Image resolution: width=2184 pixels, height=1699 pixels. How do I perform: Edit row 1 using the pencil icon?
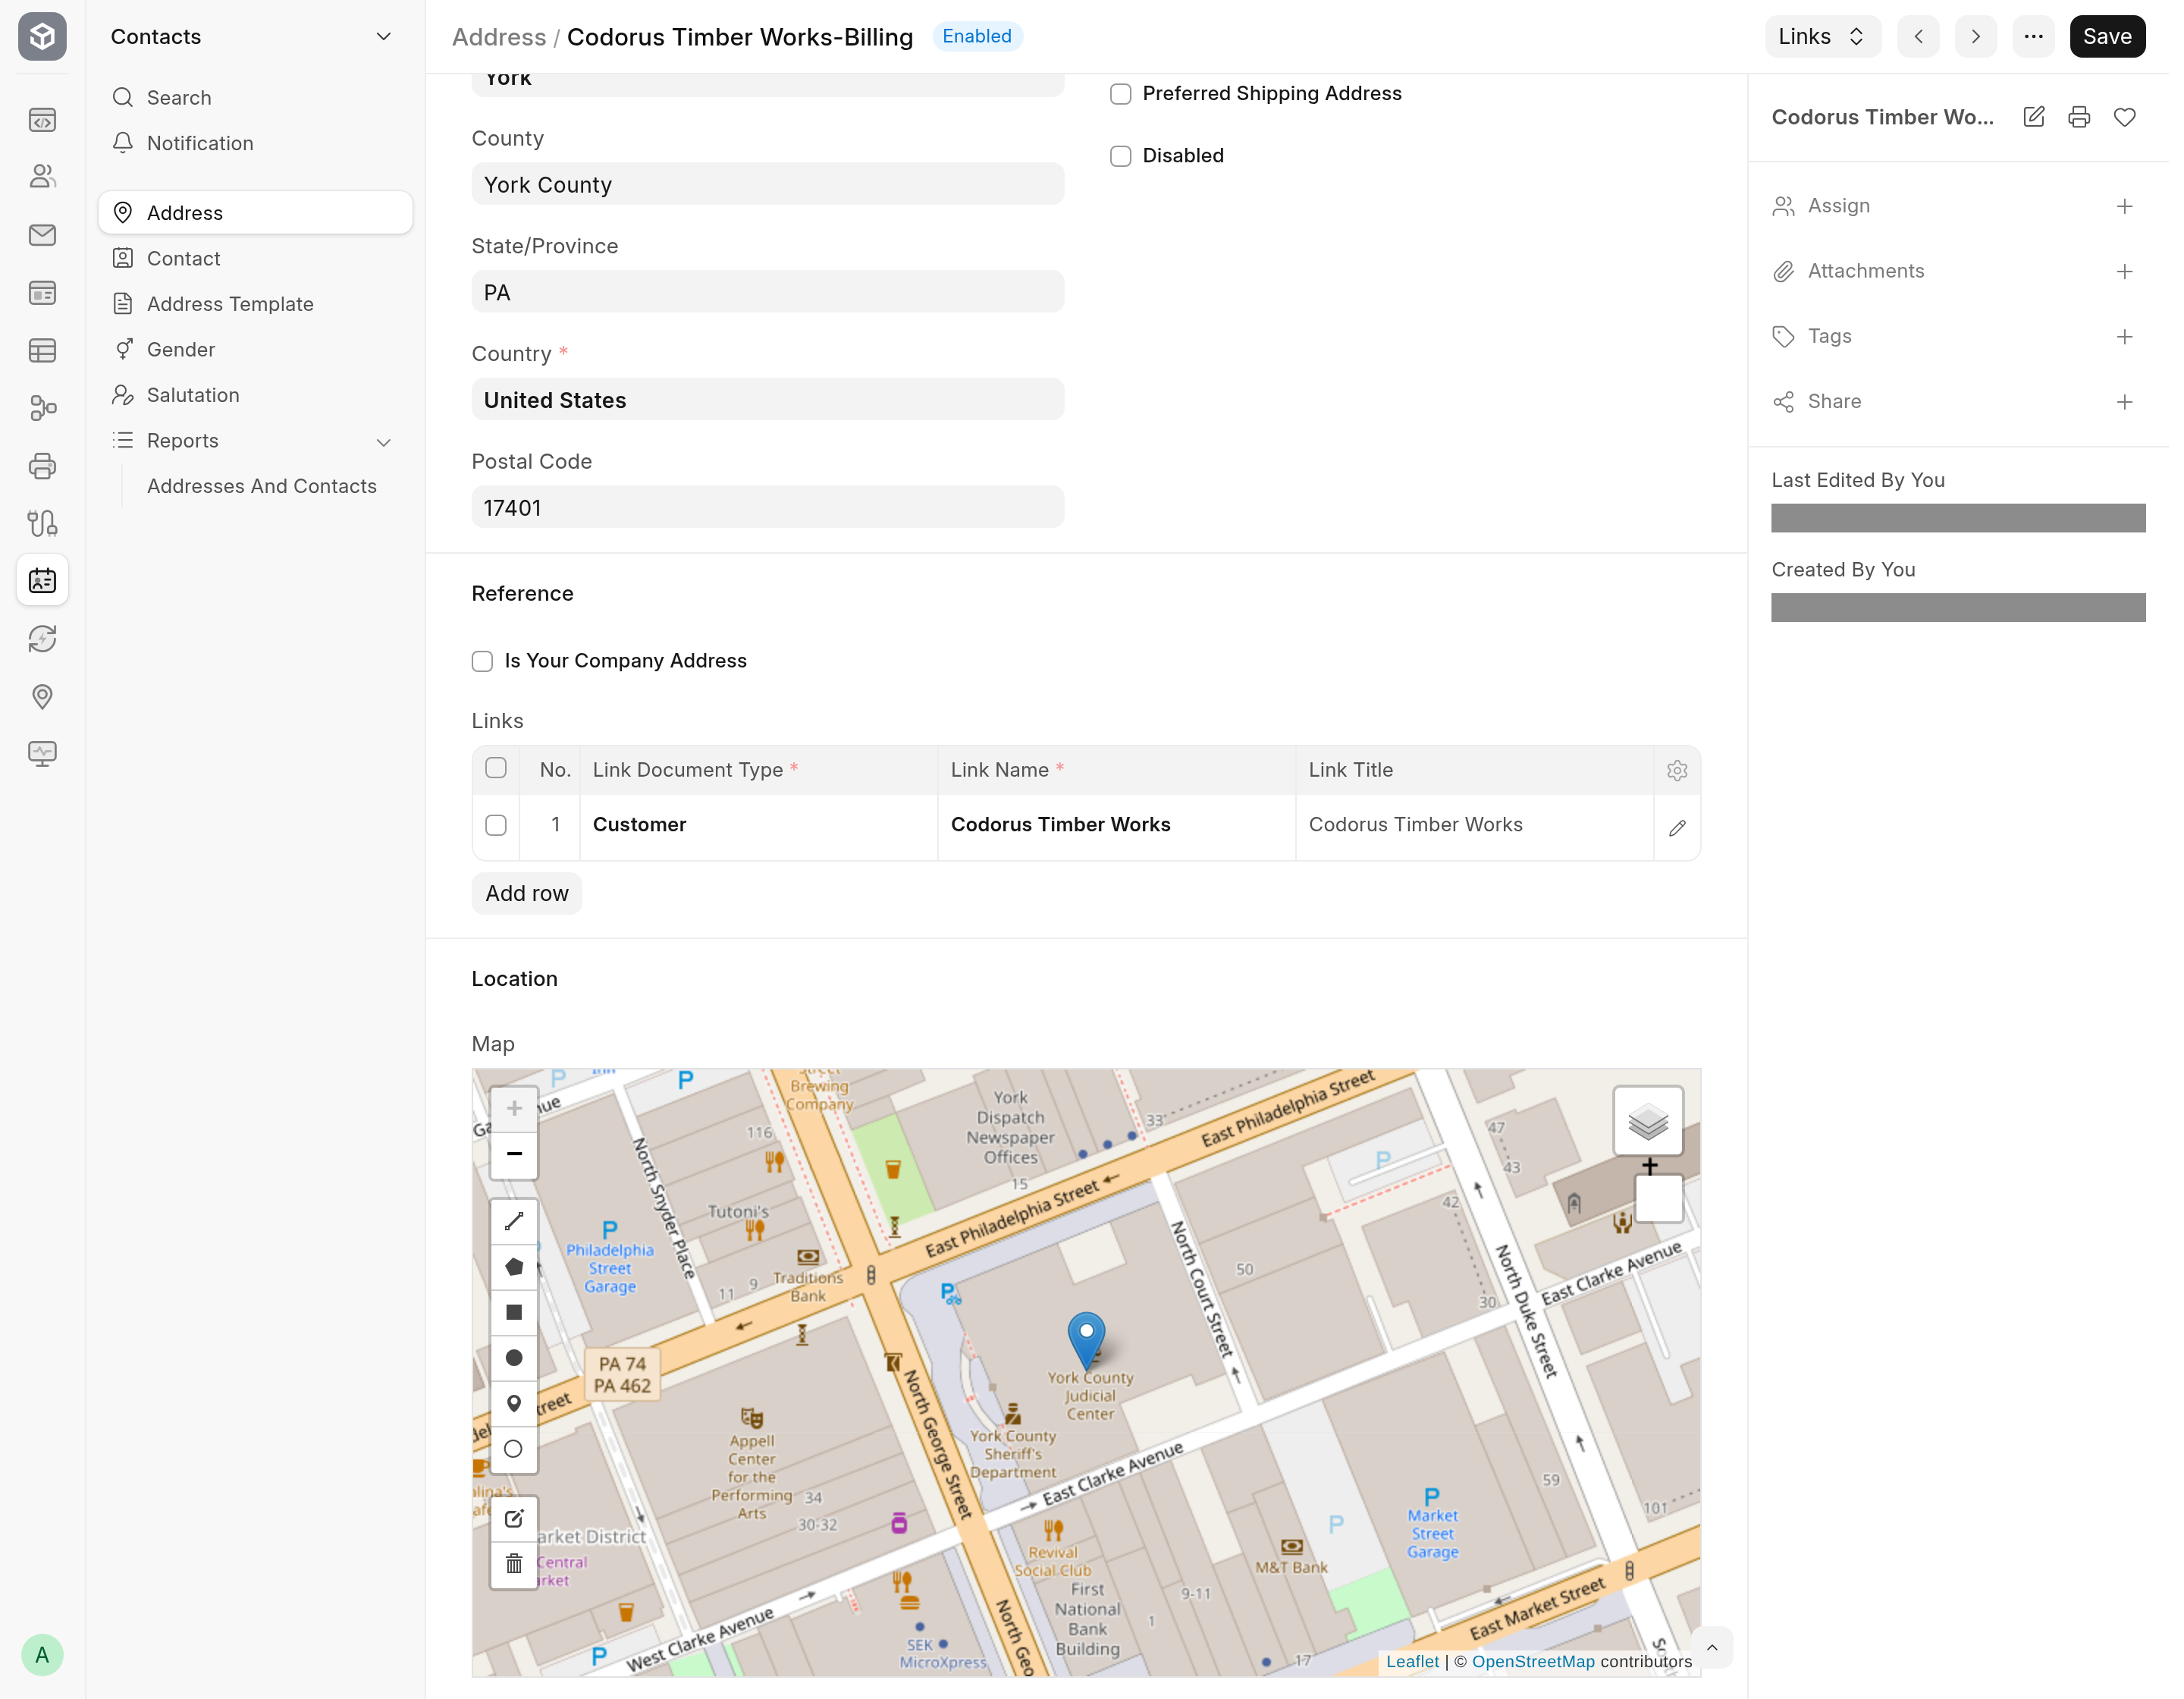pos(1677,828)
